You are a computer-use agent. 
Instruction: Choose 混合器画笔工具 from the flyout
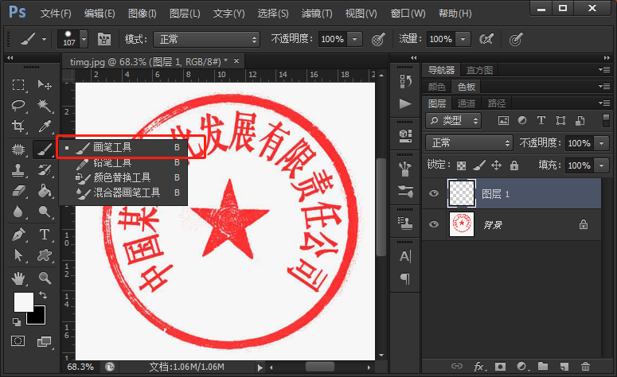[123, 192]
